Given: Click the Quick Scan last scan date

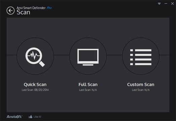Looking at the screenshot, I should (35, 90).
